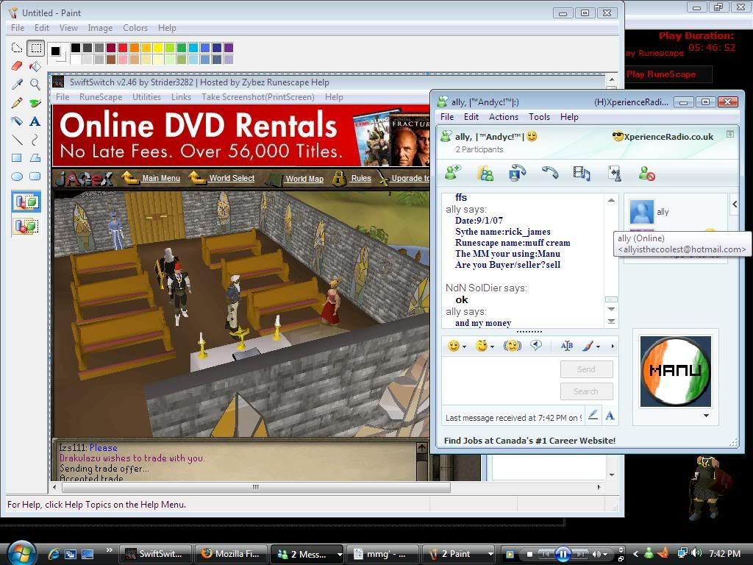Screen dimensions: 753x565
Task: Start a video call in Messenger
Action: [517, 173]
